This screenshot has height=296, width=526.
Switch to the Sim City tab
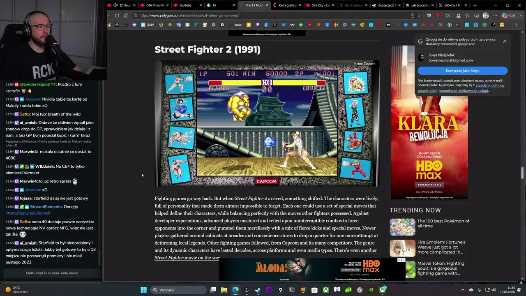pos(321,5)
